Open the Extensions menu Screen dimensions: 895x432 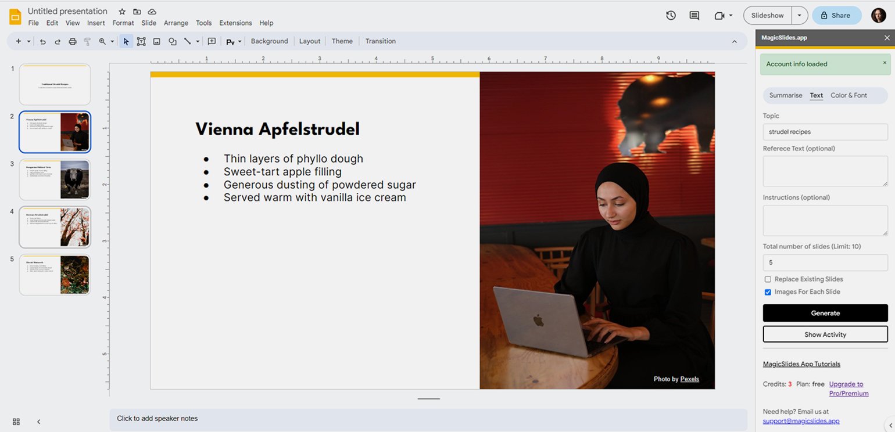(x=235, y=23)
